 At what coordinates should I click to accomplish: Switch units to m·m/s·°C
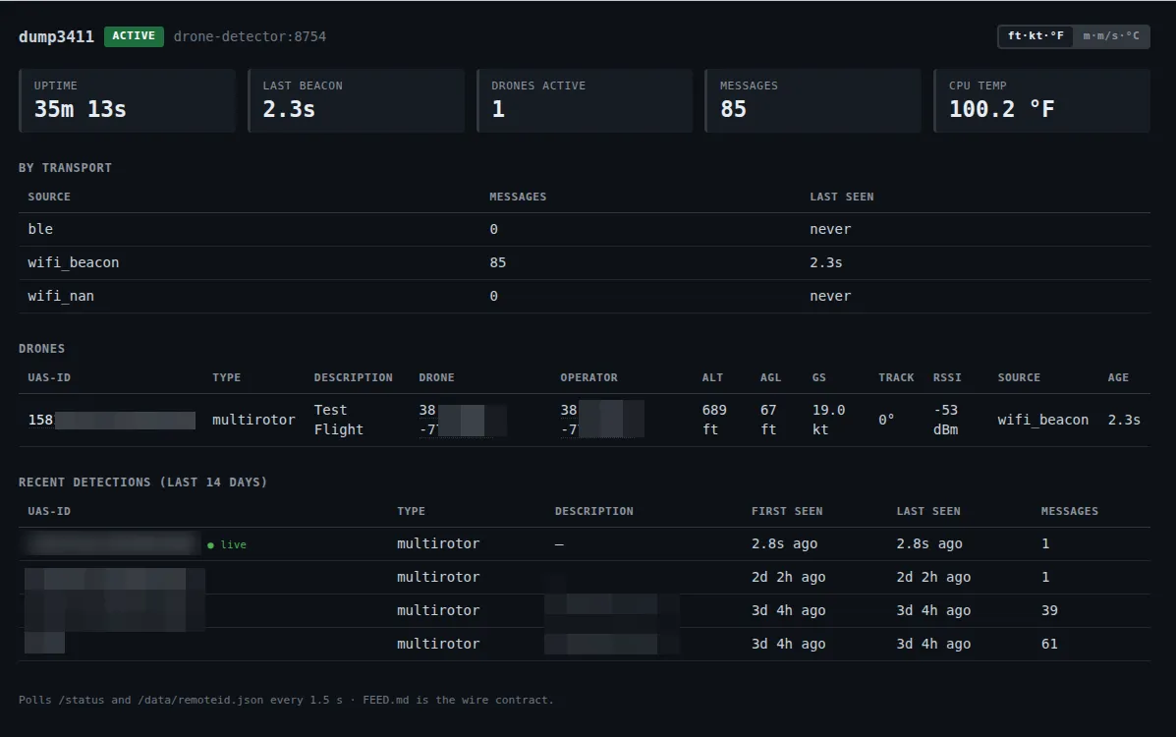click(1111, 36)
